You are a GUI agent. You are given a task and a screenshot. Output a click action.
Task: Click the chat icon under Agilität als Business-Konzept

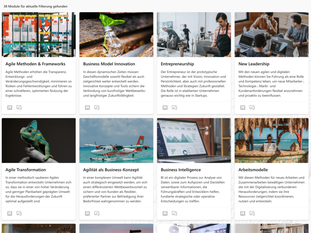[x=97, y=213]
